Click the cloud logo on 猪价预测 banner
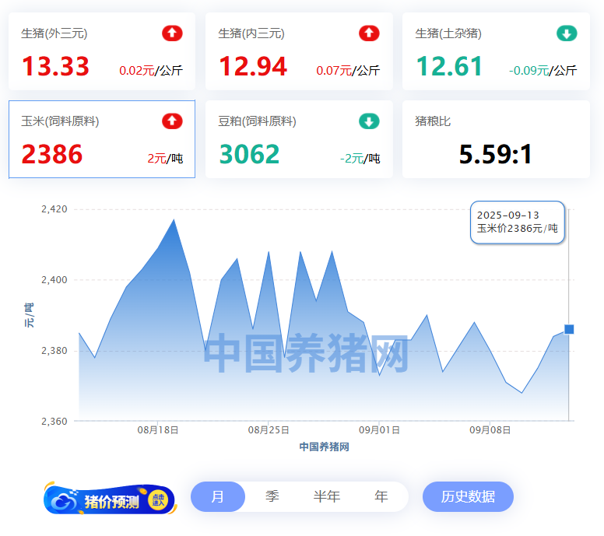This screenshot has width=604, height=536. coord(63,499)
